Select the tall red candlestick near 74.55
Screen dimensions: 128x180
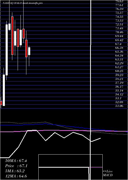point(12,35)
